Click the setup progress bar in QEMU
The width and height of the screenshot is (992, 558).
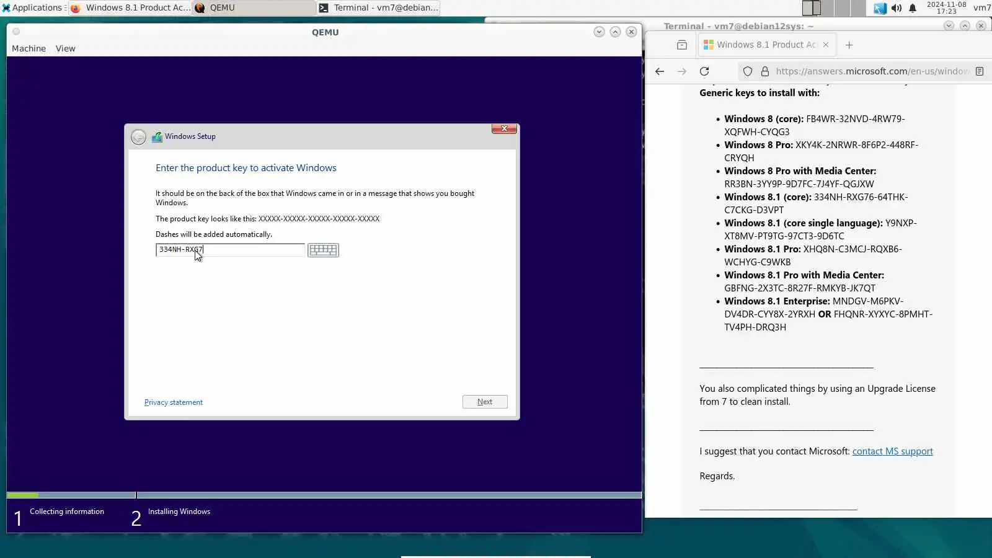point(324,495)
